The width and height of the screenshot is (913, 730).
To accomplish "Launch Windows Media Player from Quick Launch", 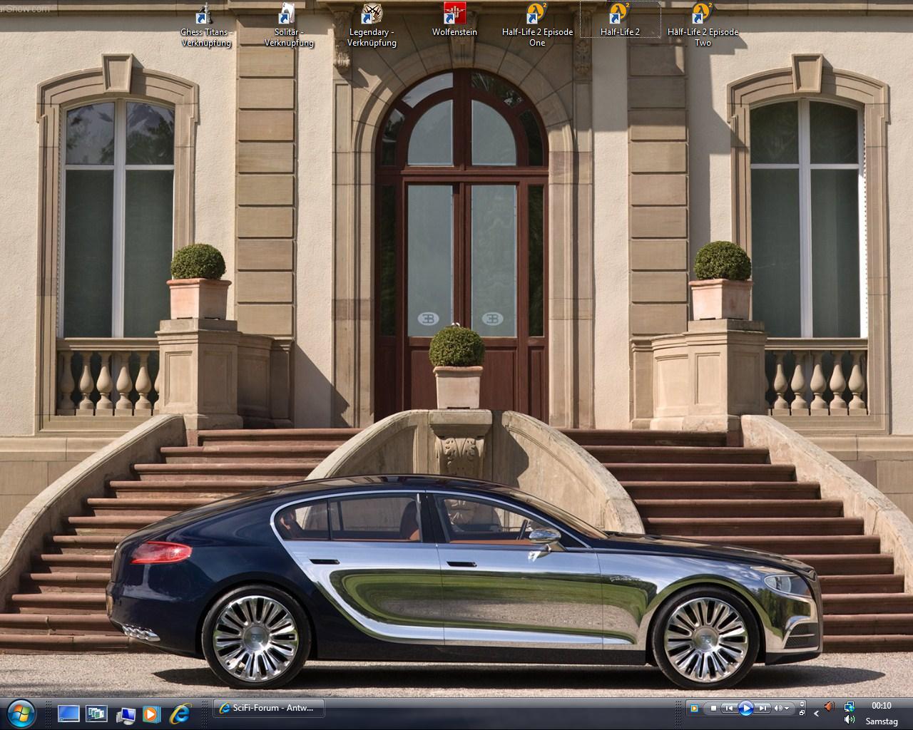I will [151, 713].
